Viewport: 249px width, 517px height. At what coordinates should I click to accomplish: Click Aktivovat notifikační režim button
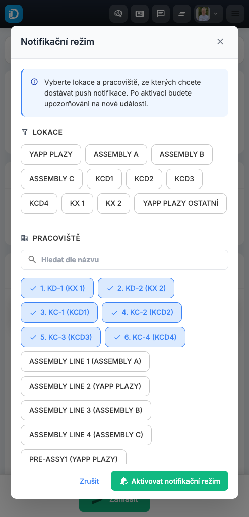[x=169, y=481]
